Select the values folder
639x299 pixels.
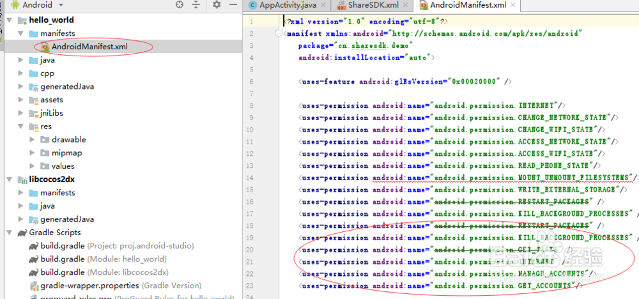(x=63, y=166)
